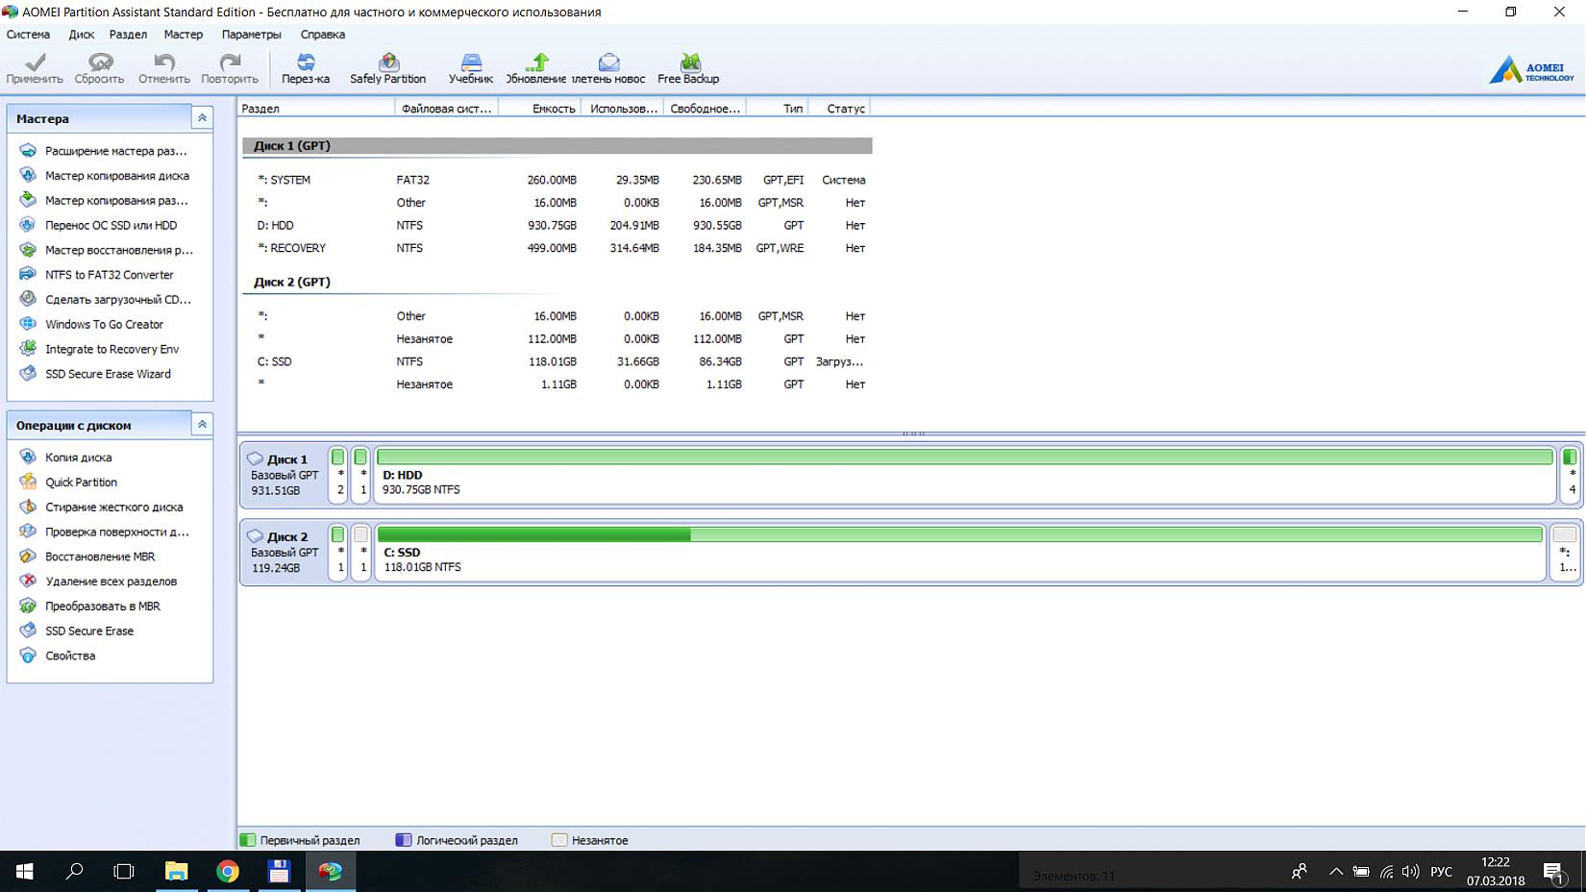This screenshot has height=892, width=1586.
Task: Open File Explorer from taskbar
Action: (177, 872)
